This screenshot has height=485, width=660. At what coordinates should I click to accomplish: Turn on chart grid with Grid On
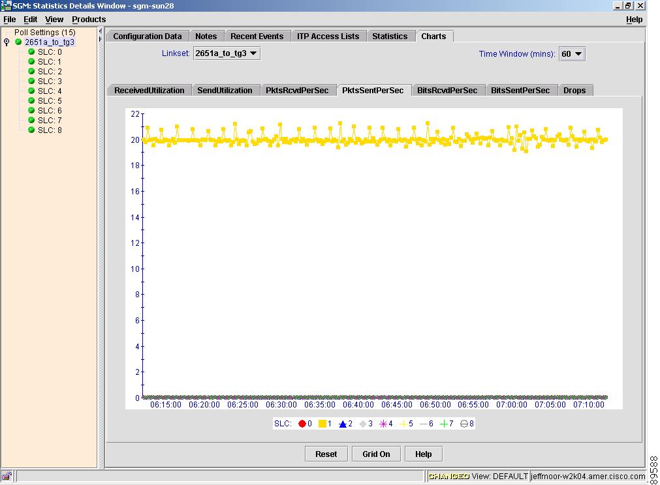(x=376, y=454)
